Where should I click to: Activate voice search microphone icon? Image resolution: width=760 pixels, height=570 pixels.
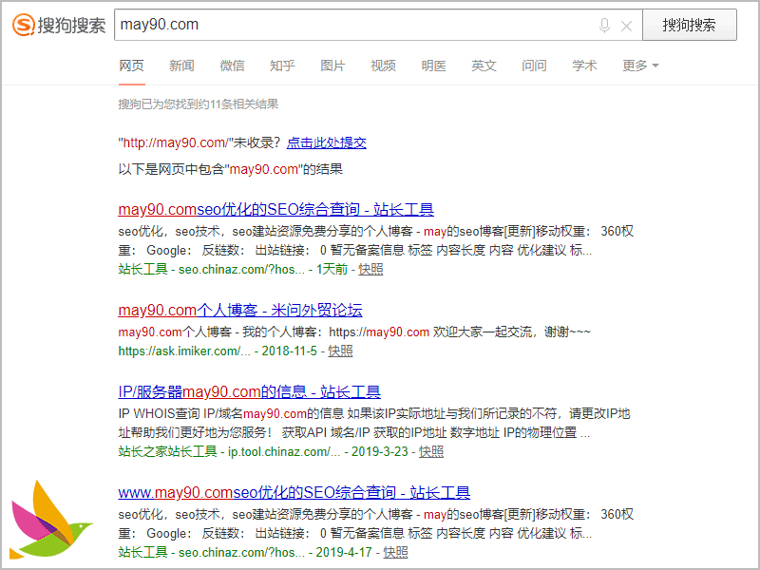pyautogui.click(x=604, y=26)
